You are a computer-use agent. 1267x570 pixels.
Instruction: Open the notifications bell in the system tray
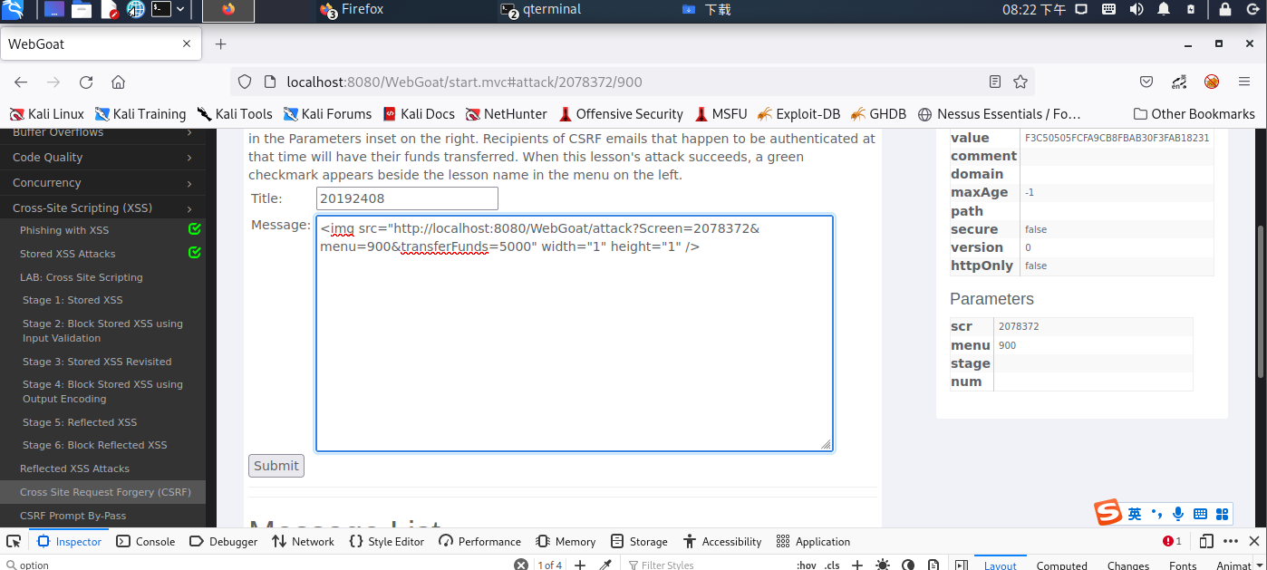(1164, 10)
